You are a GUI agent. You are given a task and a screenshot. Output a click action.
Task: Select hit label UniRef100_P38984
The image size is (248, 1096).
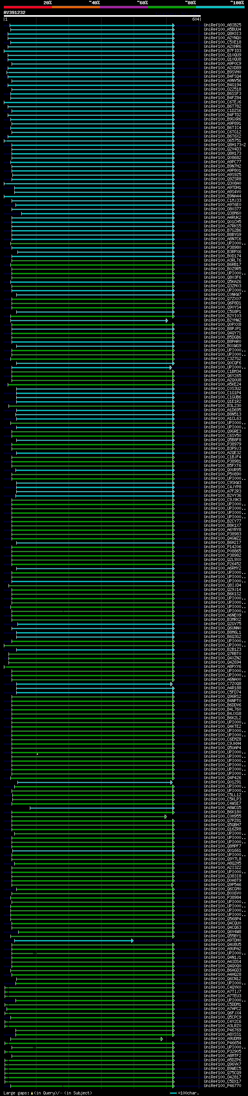coord(222,897)
